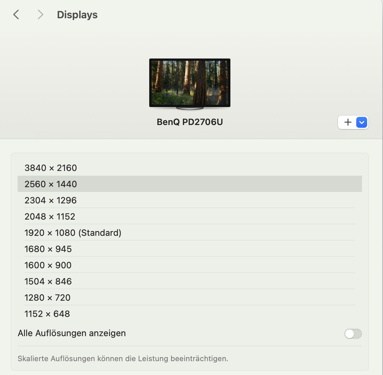
Task: Switch to 1600 × 900 resolution
Action: pyautogui.click(x=48, y=265)
